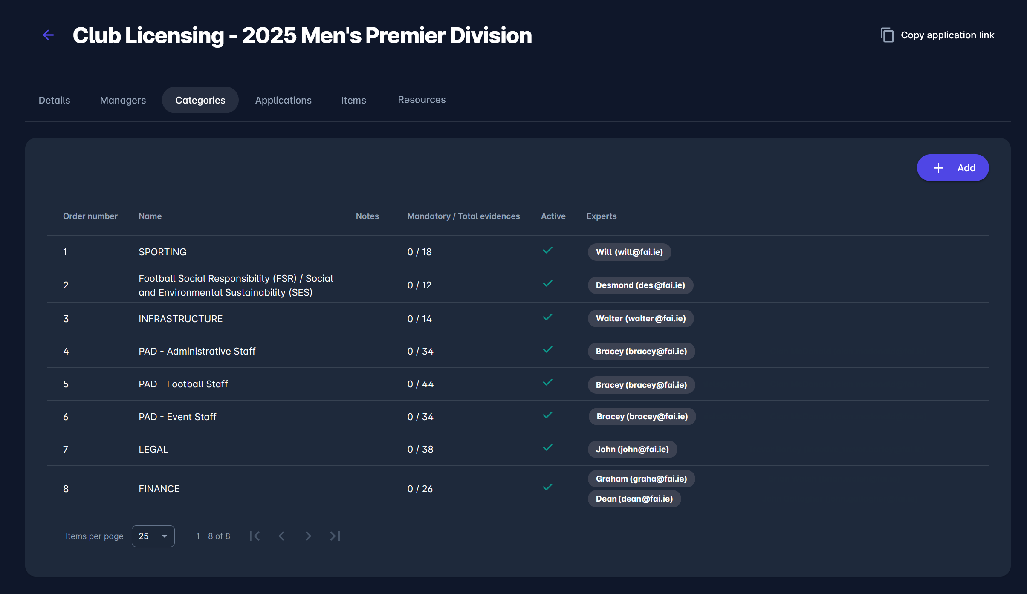Toggle active checkmark for LEGAL category

(x=547, y=447)
